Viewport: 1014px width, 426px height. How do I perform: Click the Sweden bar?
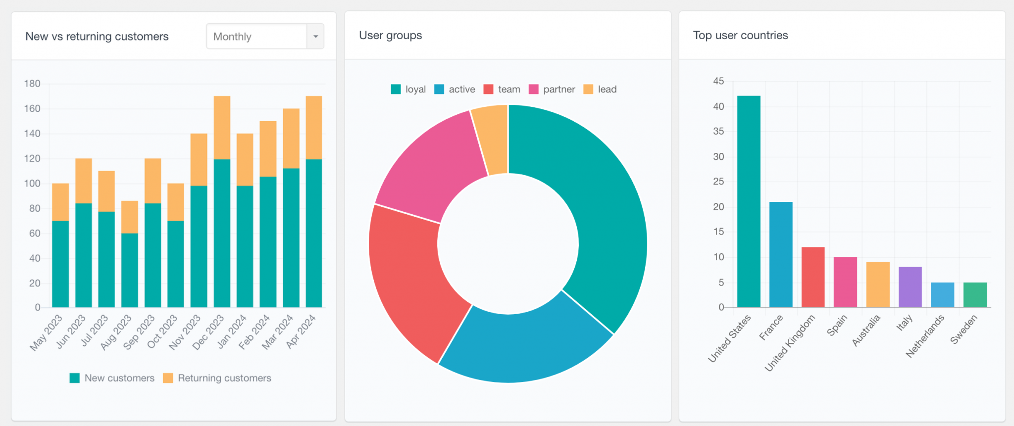point(975,295)
